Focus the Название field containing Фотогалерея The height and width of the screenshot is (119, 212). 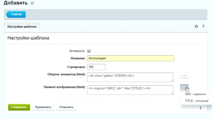click(x=131, y=58)
